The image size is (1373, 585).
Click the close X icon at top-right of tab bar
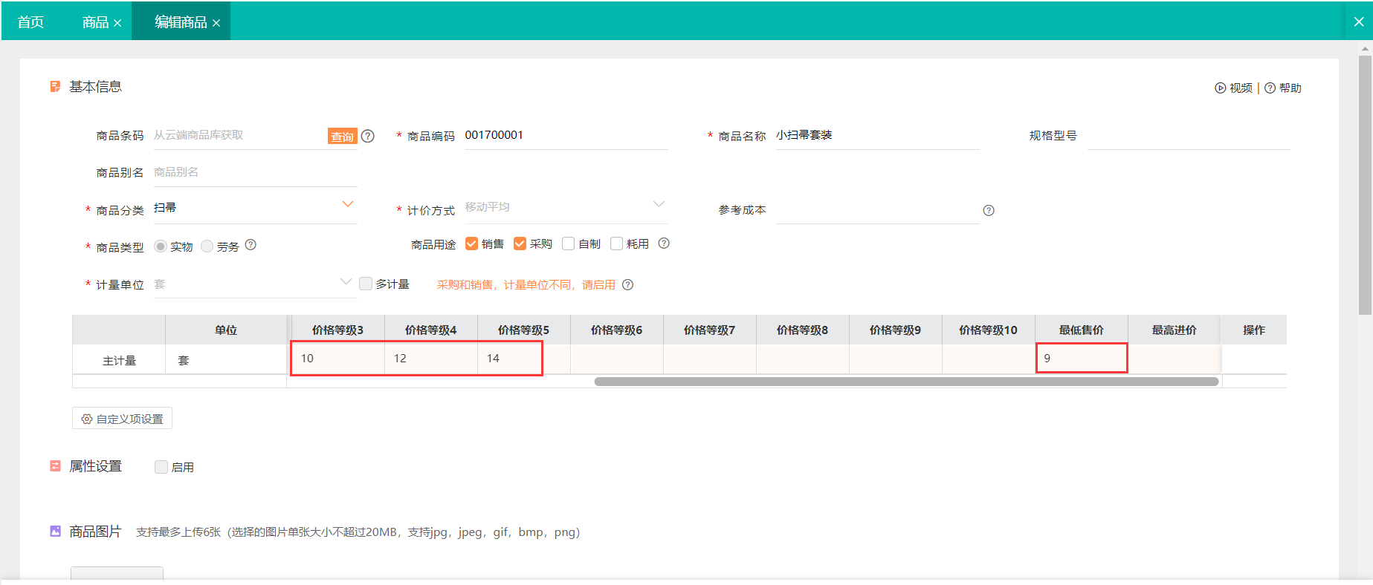click(1359, 22)
